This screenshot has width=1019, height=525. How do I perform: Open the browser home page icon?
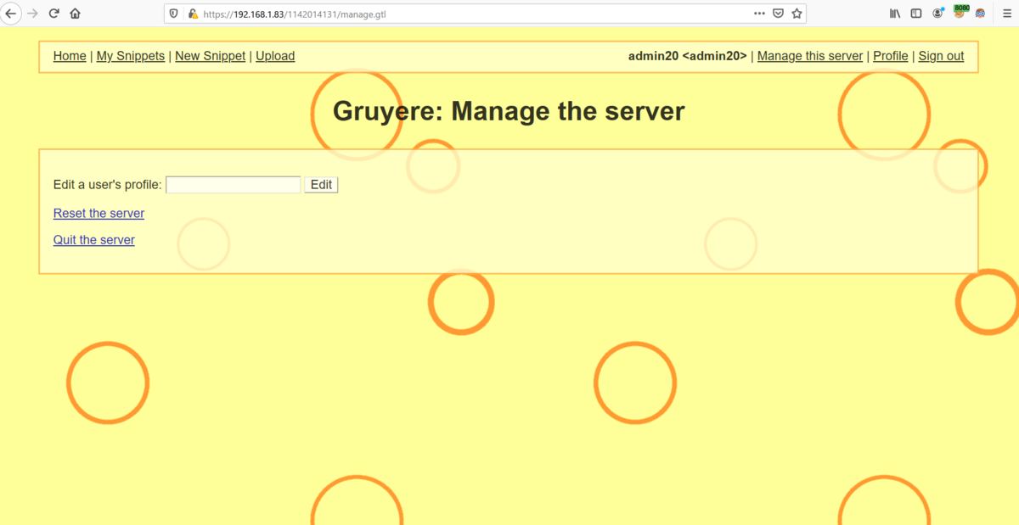point(76,14)
